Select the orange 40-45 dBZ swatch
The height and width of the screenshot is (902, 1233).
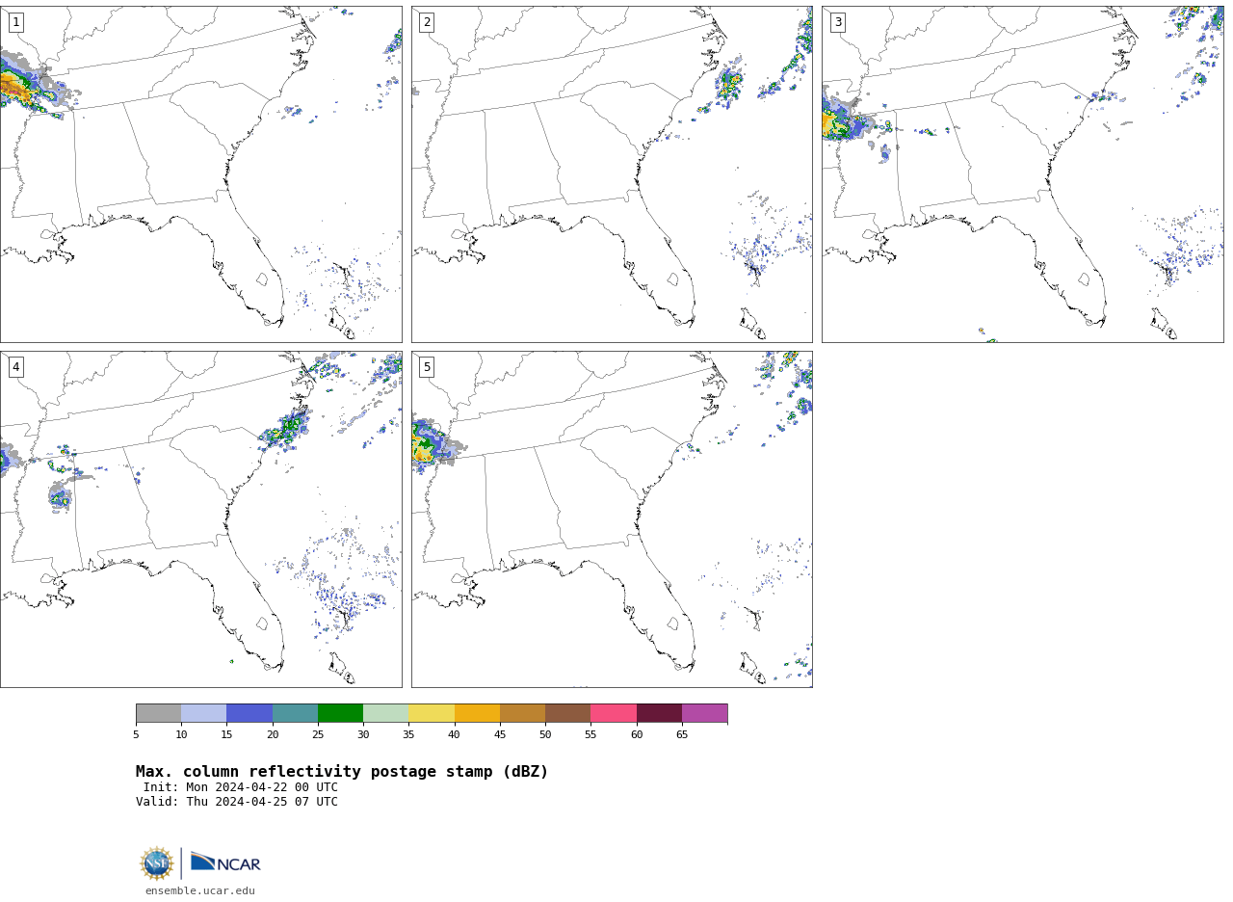pos(477,713)
